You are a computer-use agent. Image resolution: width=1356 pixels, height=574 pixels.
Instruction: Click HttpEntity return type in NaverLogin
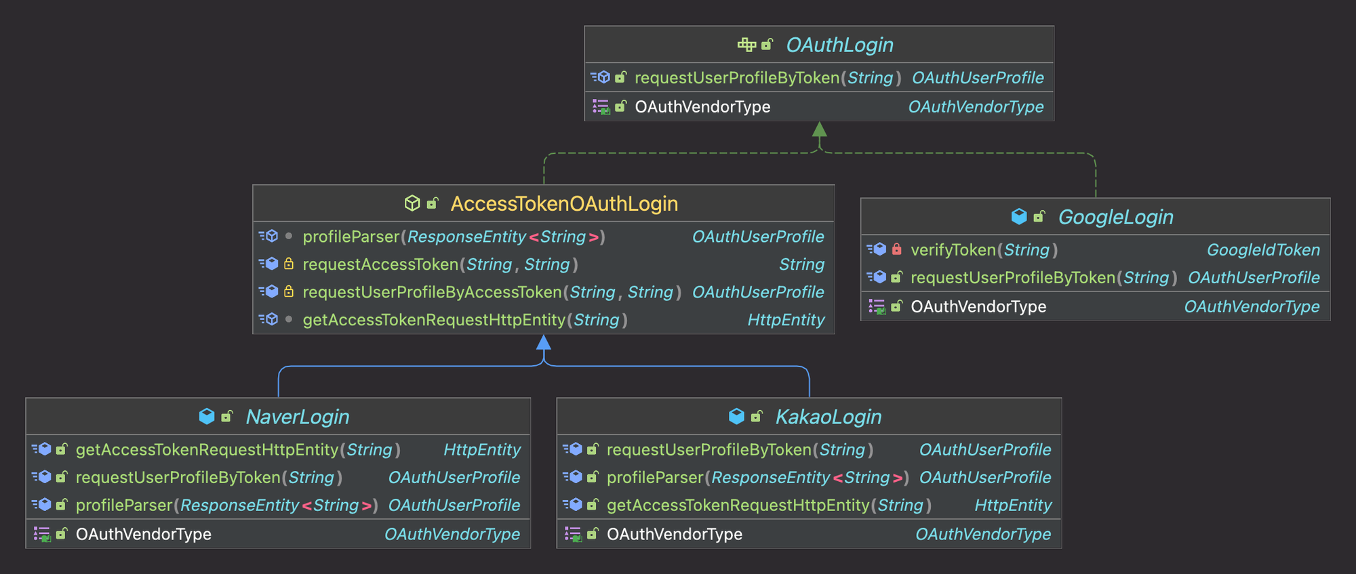point(482,450)
